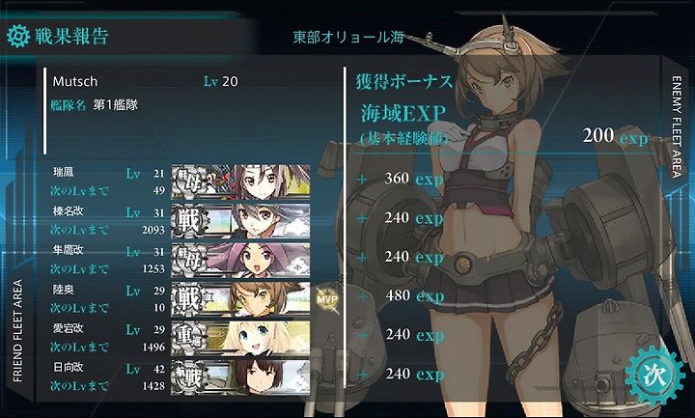Click the 戦 type icon for 陸奥
The height and width of the screenshot is (418, 695).
pyautogui.click(x=189, y=298)
